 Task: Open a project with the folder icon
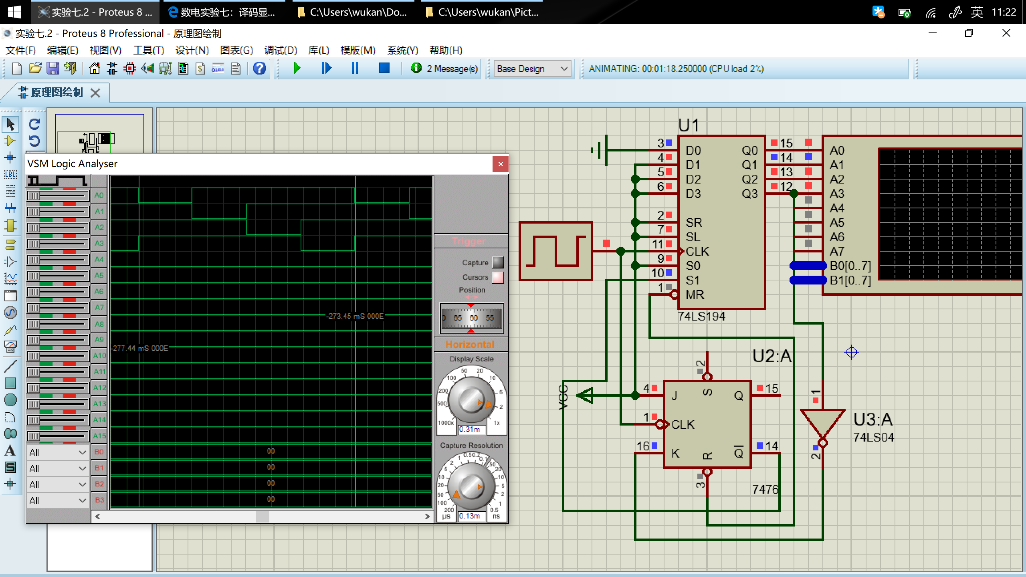tap(35, 69)
